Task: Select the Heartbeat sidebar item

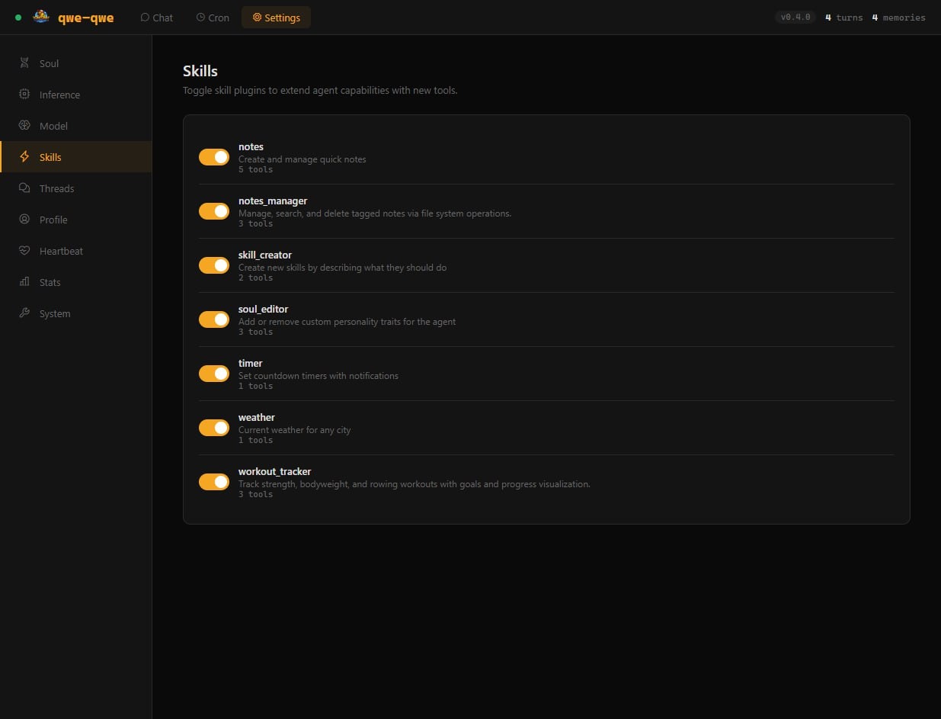Action: click(59, 251)
